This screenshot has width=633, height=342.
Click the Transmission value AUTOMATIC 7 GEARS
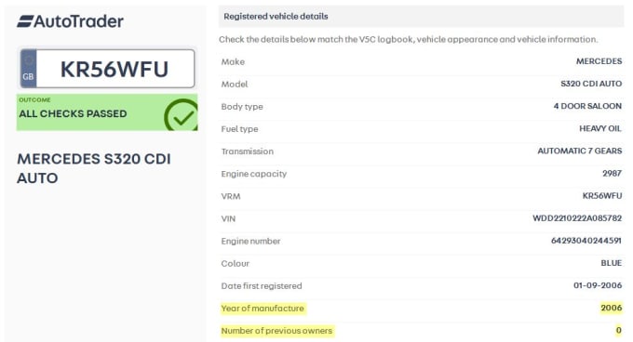(x=580, y=151)
